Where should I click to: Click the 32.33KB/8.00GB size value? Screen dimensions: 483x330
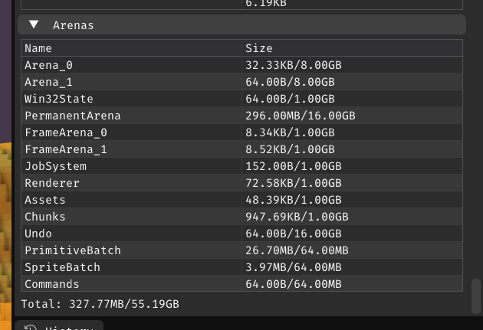[294, 65]
